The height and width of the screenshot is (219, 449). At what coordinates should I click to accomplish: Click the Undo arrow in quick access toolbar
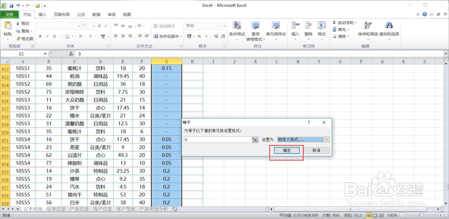coord(18,5)
